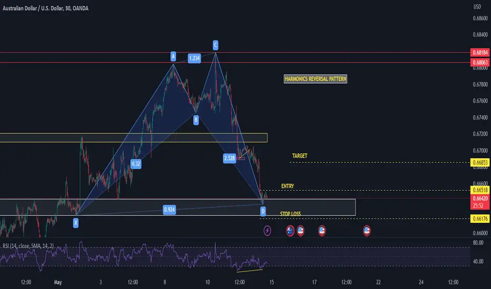Click the 0.66420 current price label
This screenshot has height=289, width=491.
[480, 199]
